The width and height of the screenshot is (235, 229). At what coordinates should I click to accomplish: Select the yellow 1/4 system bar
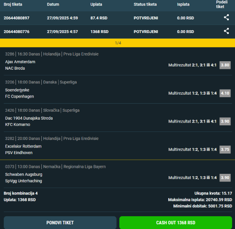point(117,43)
